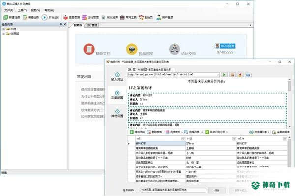Image resolution: width=295 pixels, height=196 pixels.
Task: Open the yellow 视频教程 icon on the start page
Action: click(132, 49)
